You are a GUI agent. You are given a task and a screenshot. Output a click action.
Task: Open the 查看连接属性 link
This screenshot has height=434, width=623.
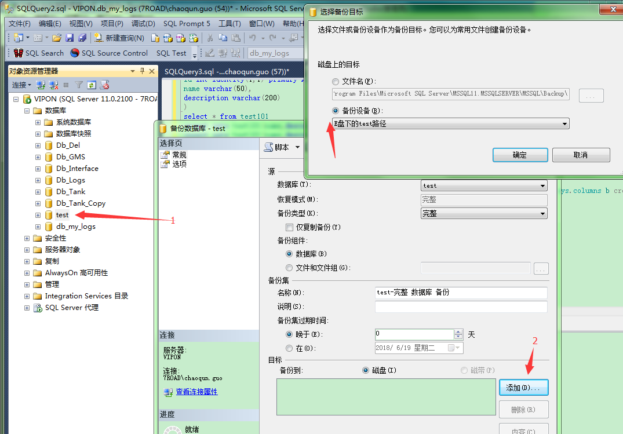tap(196, 392)
